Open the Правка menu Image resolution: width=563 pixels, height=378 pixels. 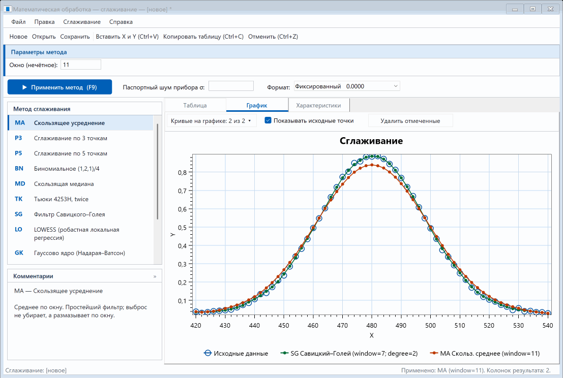click(45, 22)
